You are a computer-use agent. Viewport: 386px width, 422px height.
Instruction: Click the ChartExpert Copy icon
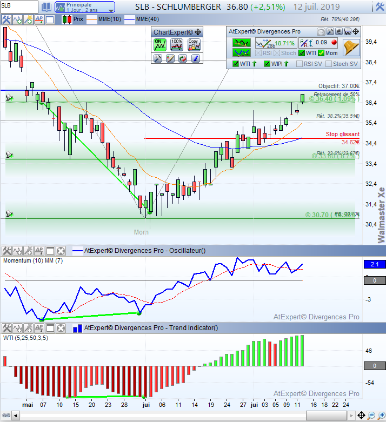[x=194, y=45]
